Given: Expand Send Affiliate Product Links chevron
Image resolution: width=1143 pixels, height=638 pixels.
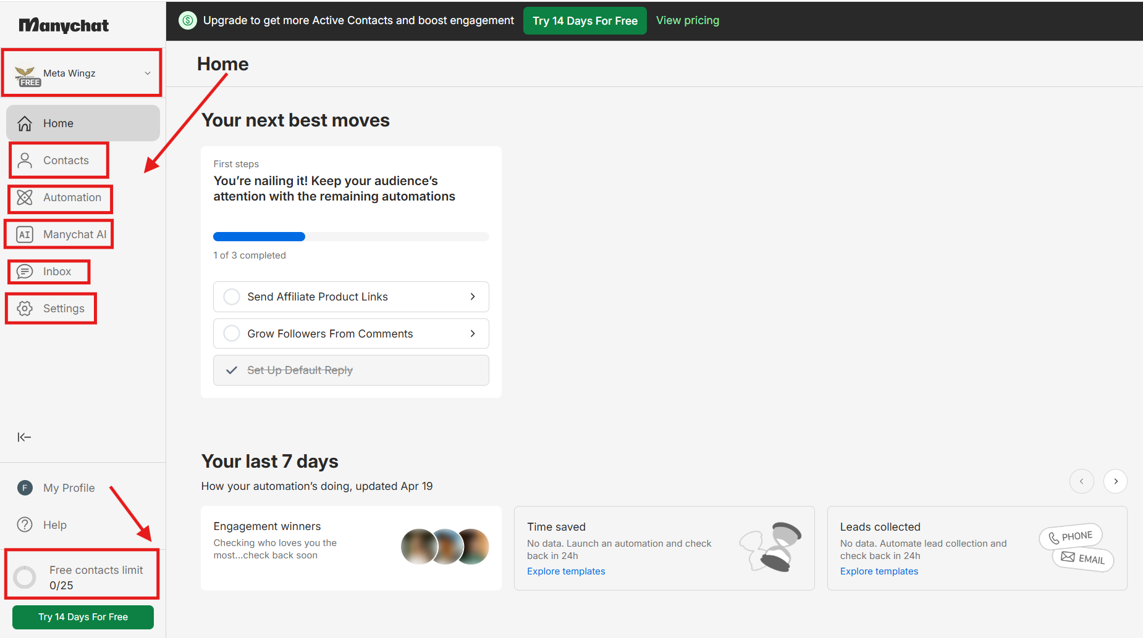Looking at the screenshot, I should tap(473, 297).
